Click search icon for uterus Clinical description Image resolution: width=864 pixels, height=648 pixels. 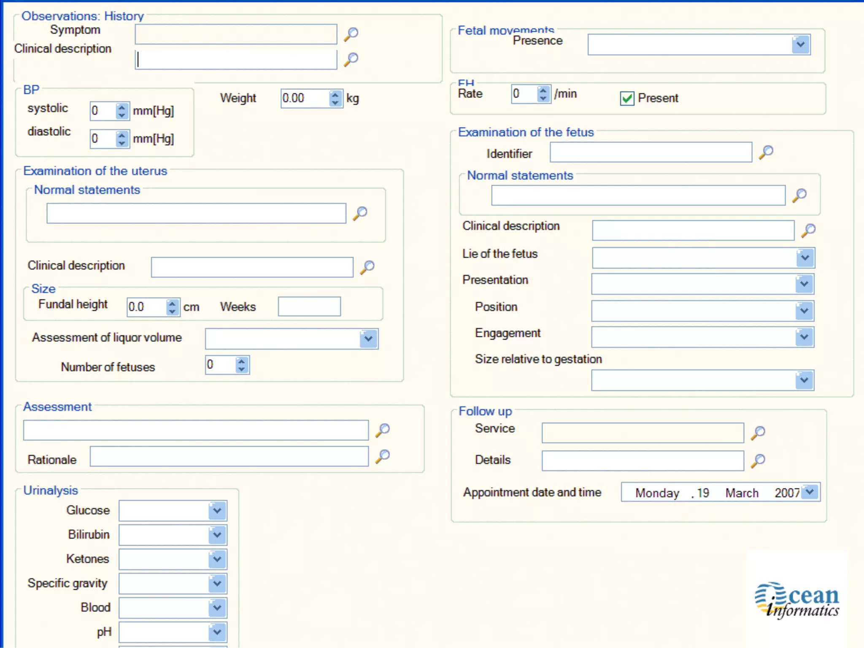coord(367,267)
